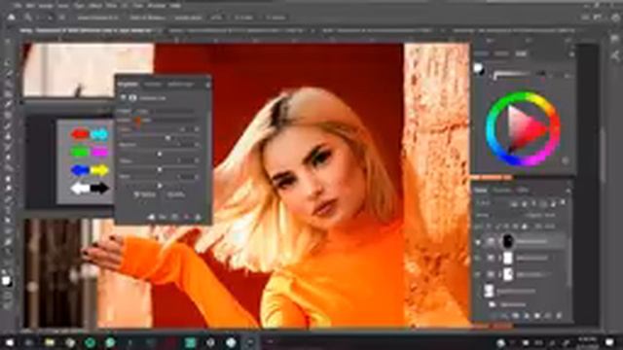Open the search icon at top right

click(x=585, y=17)
